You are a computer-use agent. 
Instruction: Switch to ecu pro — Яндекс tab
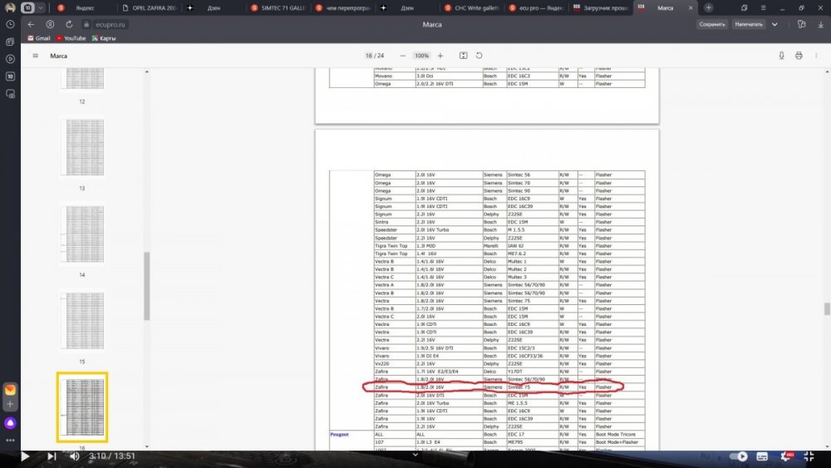click(x=536, y=8)
